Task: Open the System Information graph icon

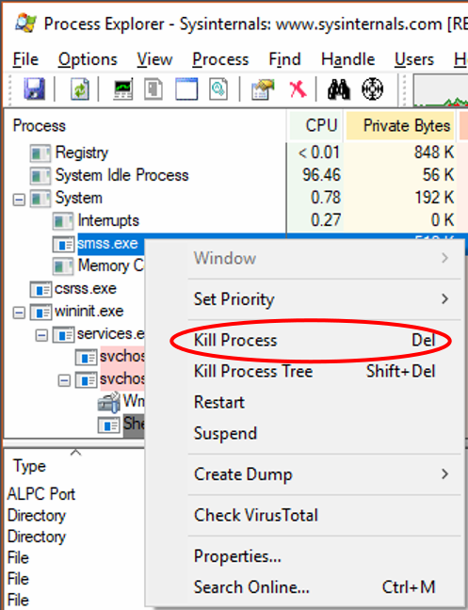Action: pyautogui.click(x=123, y=88)
